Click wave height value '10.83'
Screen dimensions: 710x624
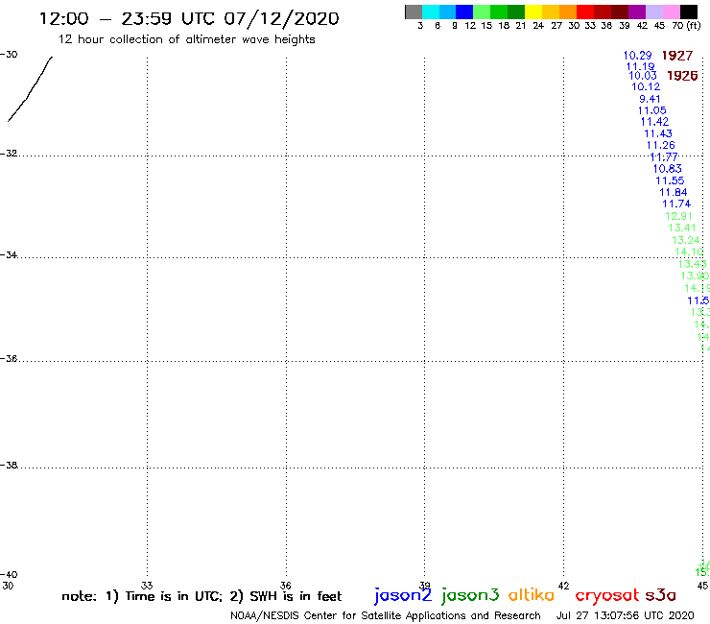tap(668, 169)
